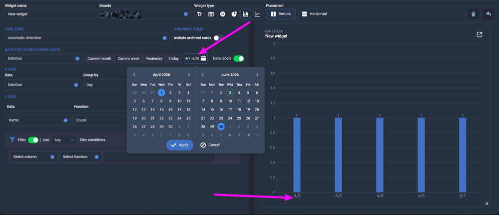
Task: Open the X axis DateDue dropdown
Action: click(x=43, y=85)
